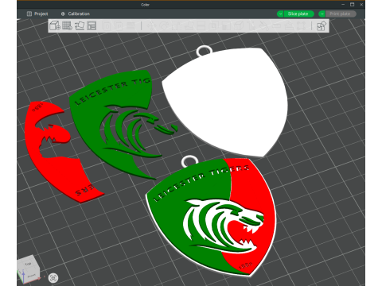This screenshot has width=382, height=286.
Task: Click the Add plate grid icon
Action: (67, 25)
